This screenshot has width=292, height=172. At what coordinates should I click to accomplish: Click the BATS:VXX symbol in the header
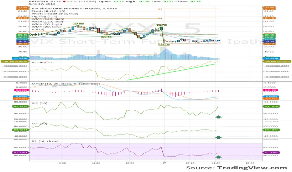[39, 1]
